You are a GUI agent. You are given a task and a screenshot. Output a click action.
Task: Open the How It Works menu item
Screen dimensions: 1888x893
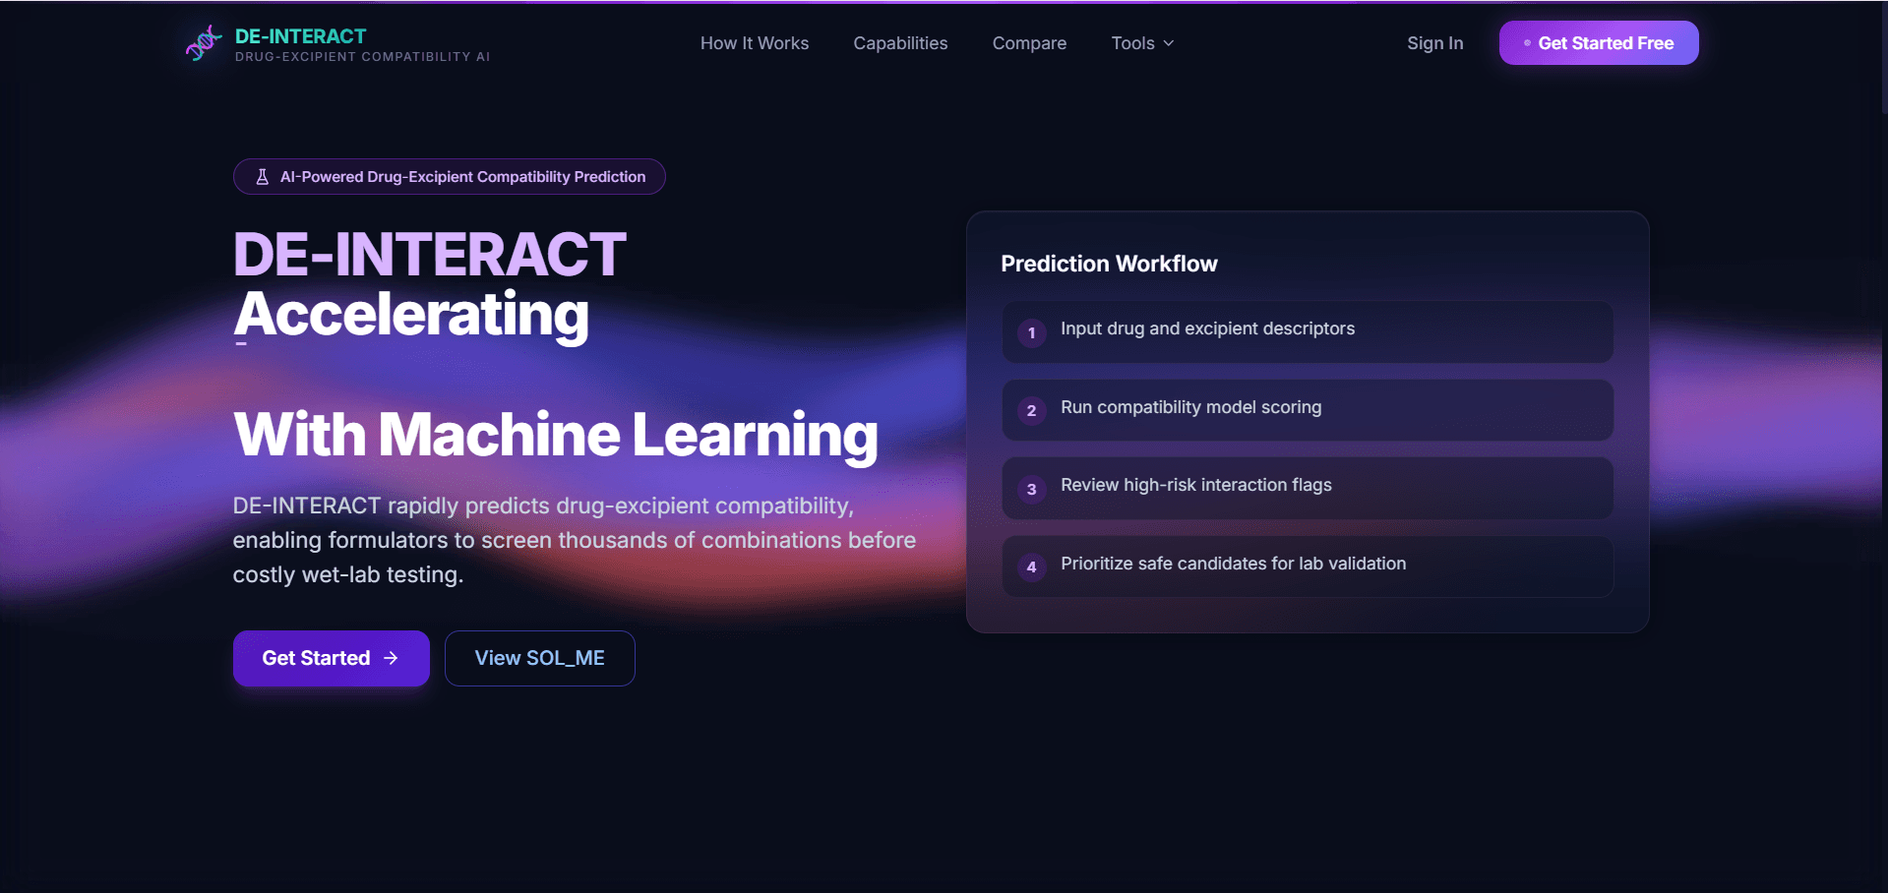(754, 43)
